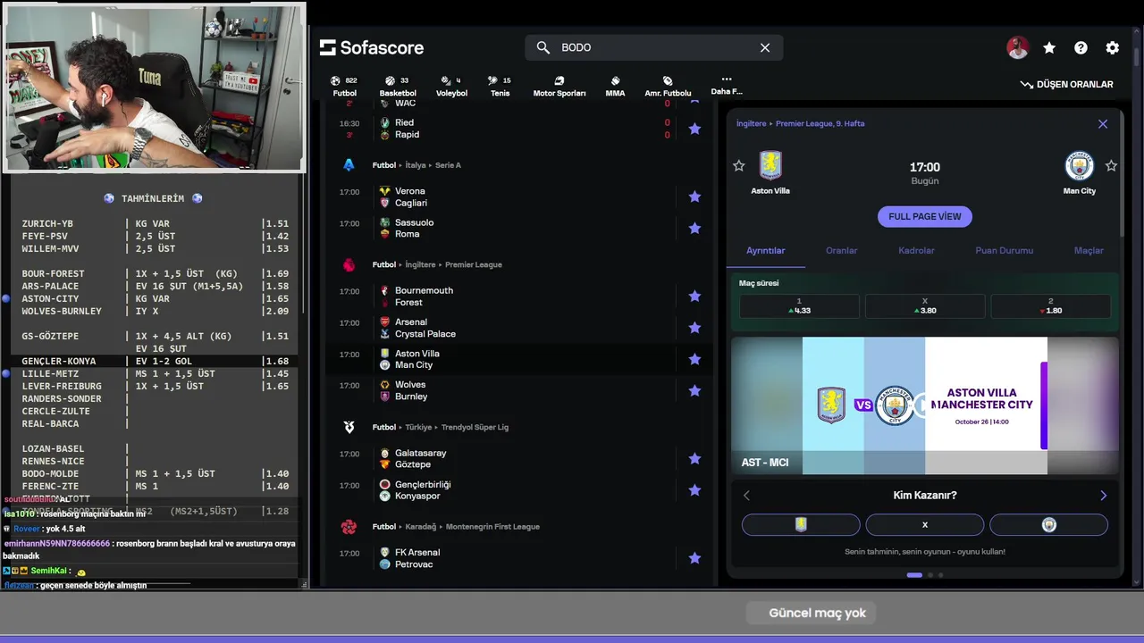
Task: Select home win odds 4.33
Action: point(799,306)
